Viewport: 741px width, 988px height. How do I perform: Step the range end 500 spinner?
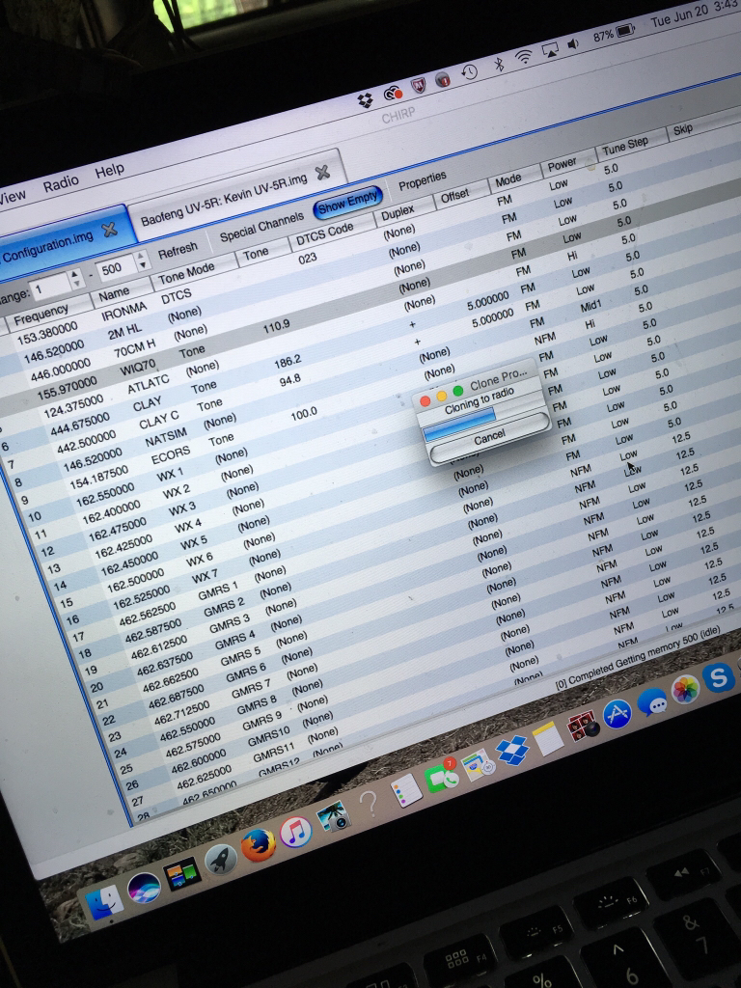click(x=142, y=261)
